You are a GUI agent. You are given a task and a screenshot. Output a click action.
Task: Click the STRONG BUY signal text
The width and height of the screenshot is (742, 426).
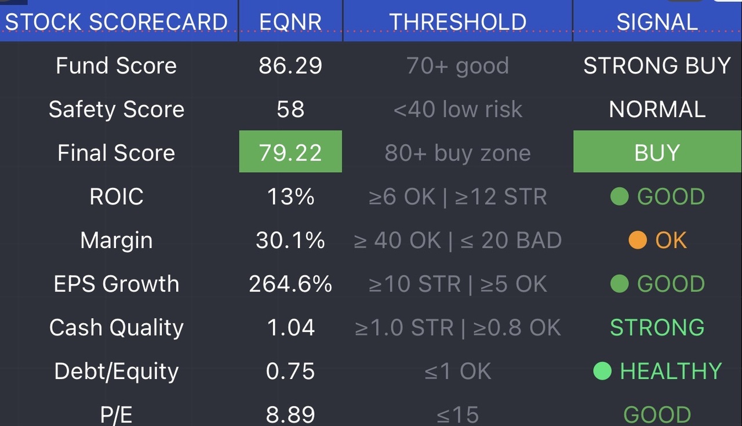(657, 65)
